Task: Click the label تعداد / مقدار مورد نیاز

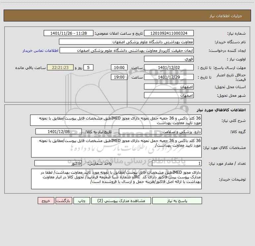Action: (x=227, y=164)
